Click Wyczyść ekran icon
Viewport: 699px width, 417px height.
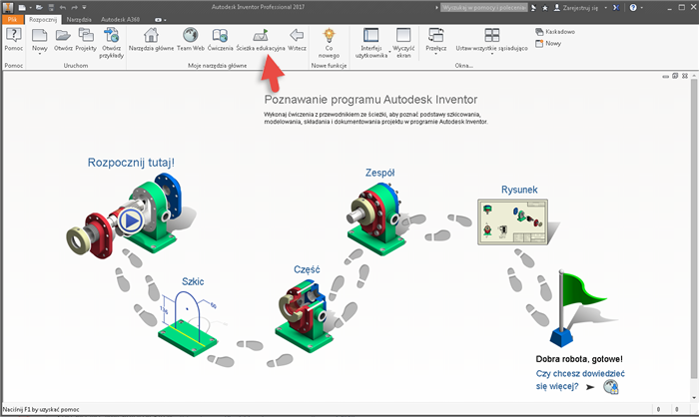403,35
